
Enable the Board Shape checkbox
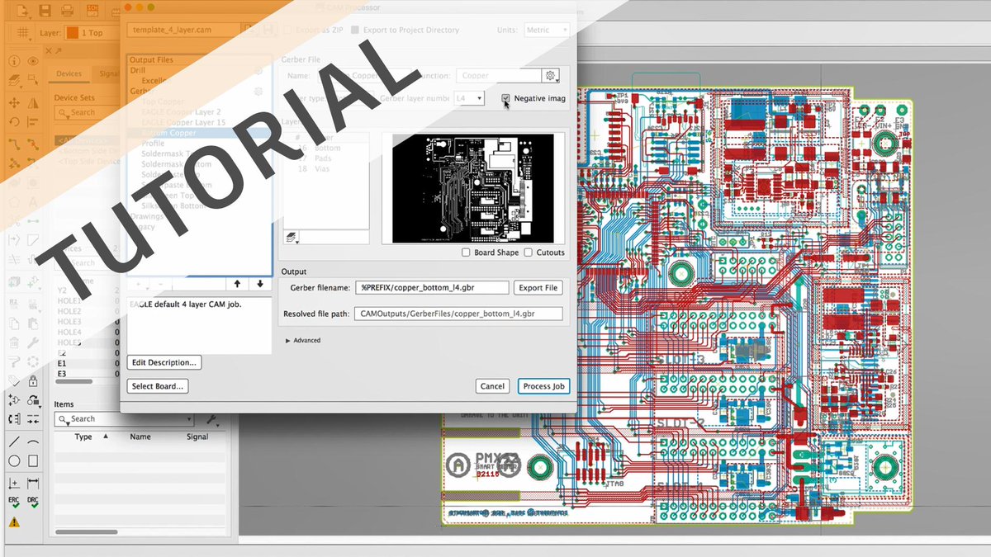coord(466,253)
